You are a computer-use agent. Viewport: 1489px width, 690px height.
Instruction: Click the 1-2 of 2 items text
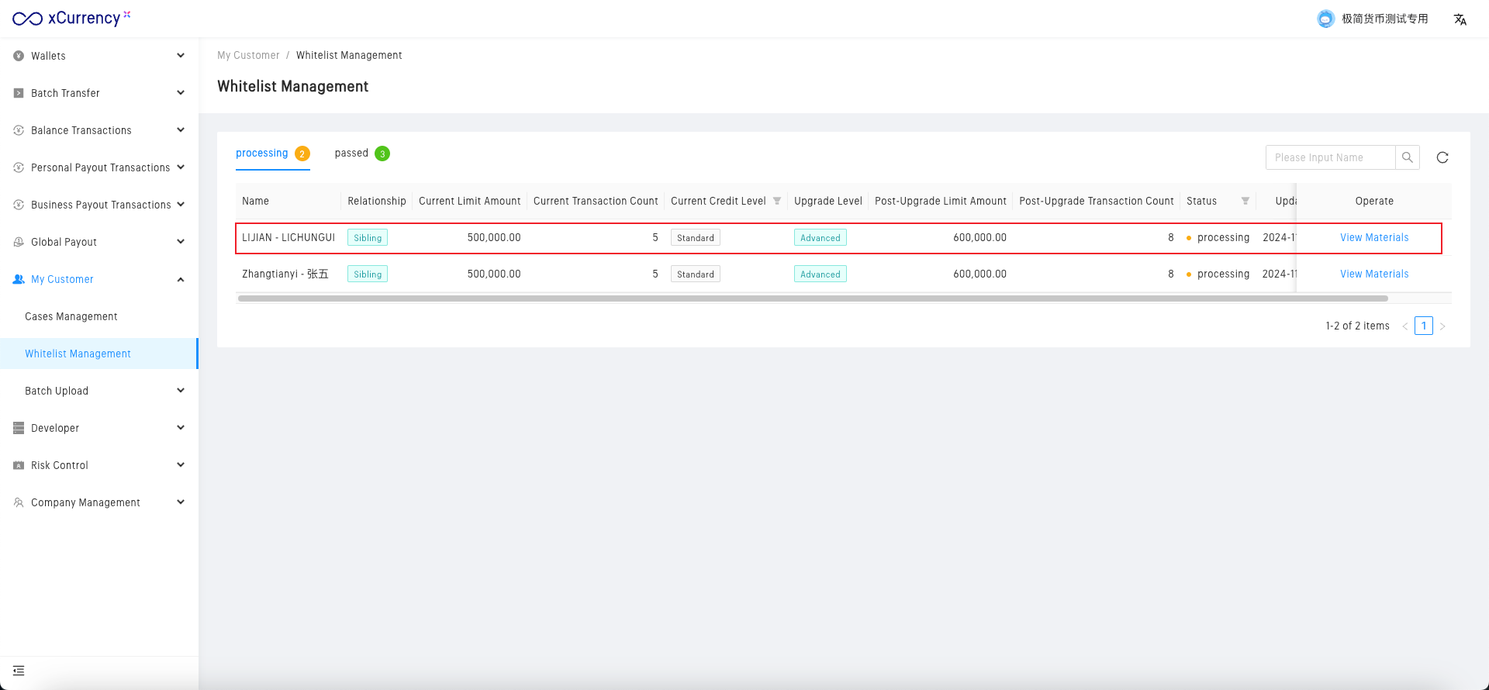[1358, 326]
